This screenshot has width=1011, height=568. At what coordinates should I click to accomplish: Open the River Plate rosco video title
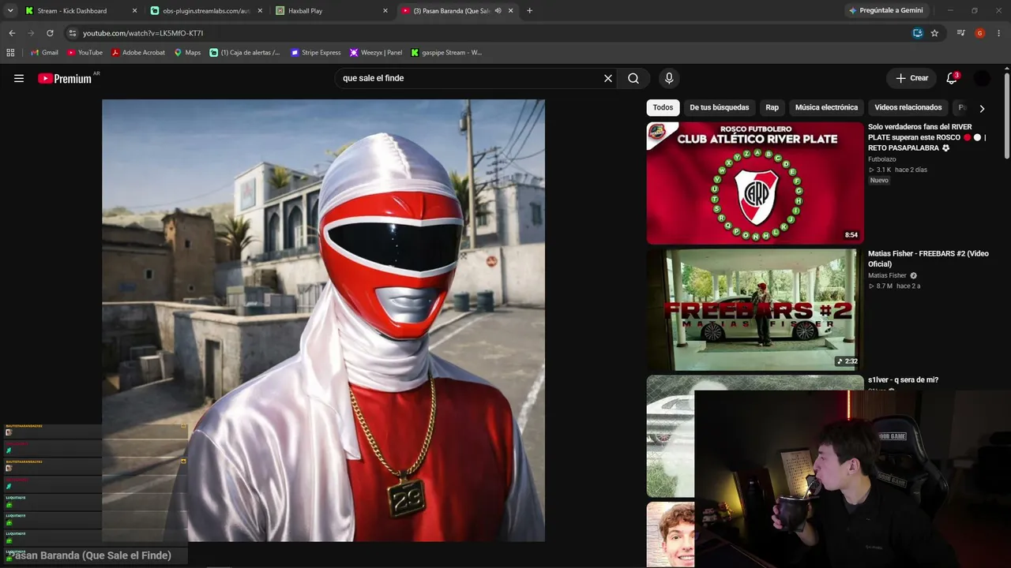pos(927,137)
